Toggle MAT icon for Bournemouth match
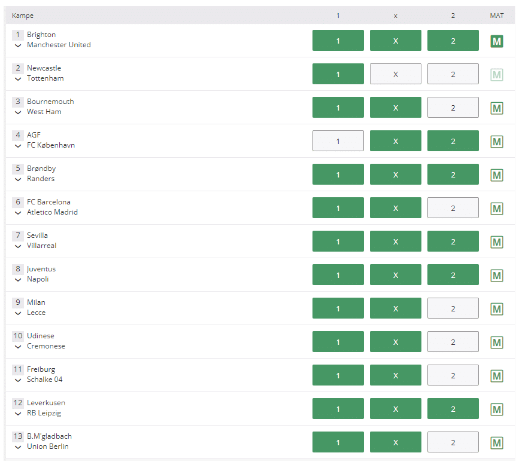This screenshot has width=519, height=465. tap(496, 108)
